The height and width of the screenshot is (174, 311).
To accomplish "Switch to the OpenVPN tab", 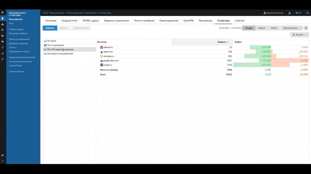I will [188, 21].
